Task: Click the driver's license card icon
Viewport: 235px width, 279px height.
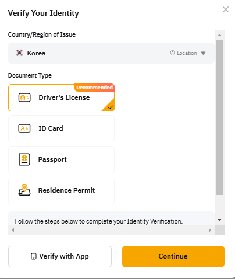Action: tap(24, 97)
